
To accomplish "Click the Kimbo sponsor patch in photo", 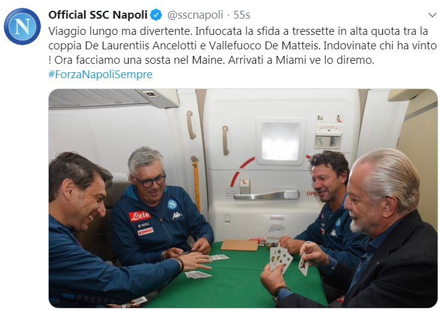I will coord(145,232).
